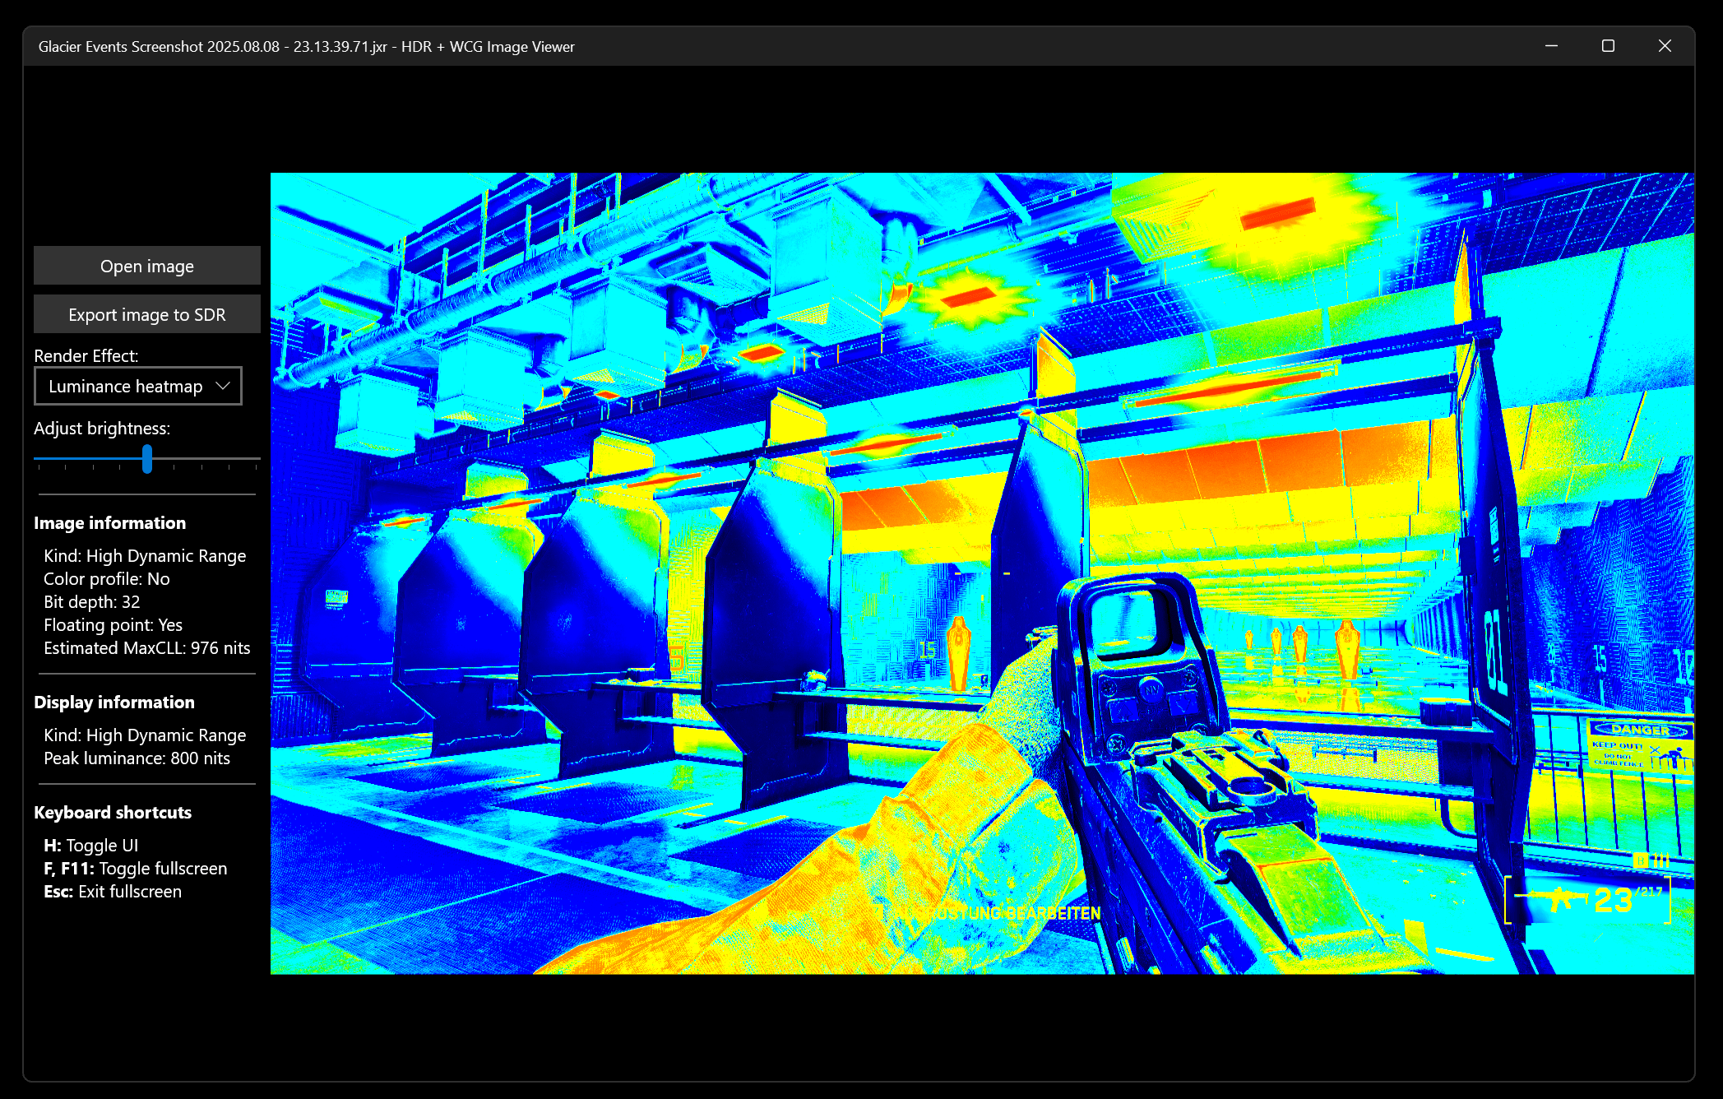Click the Image information heading
This screenshot has height=1099, width=1723.
click(109, 522)
